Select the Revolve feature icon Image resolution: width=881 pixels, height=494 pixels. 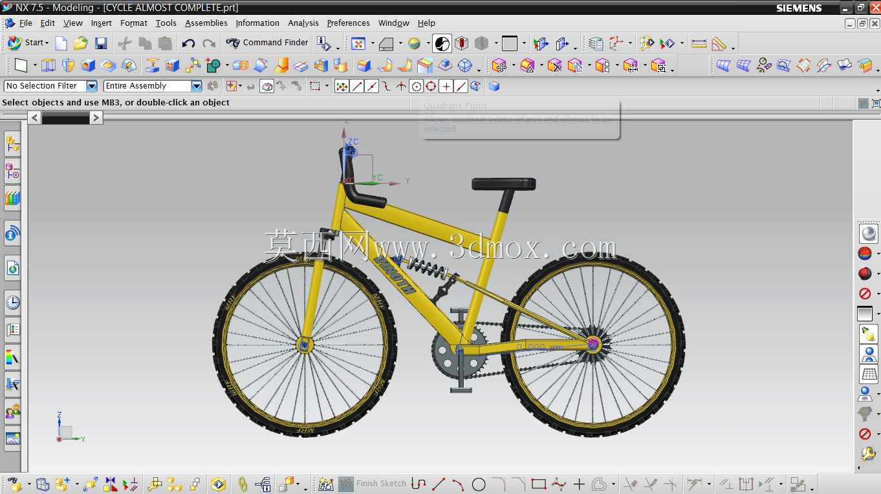click(69, 65)
